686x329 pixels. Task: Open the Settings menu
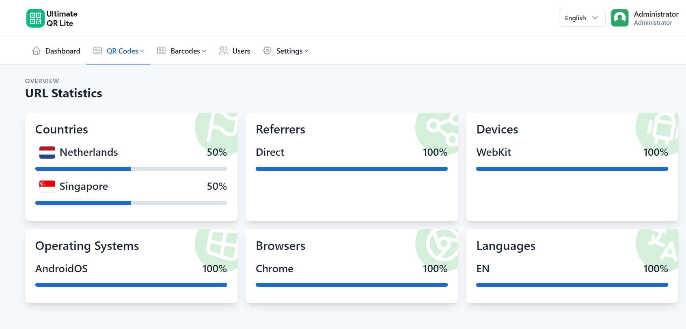coord(286,51)
